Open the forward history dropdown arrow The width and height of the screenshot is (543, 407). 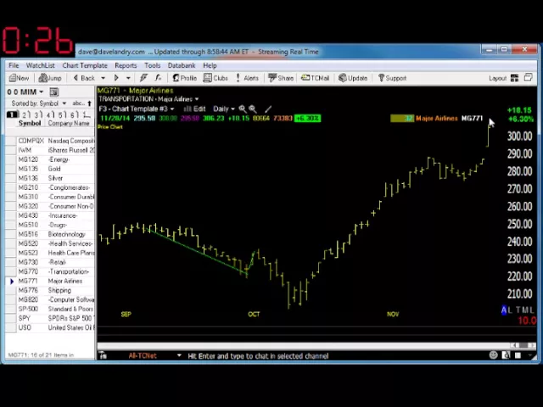pos(128,78)
